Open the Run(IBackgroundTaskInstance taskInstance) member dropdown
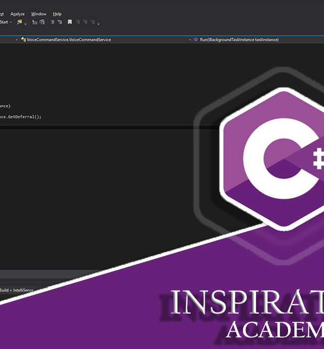This screenshot has height=349, width=324. [259, 39]
